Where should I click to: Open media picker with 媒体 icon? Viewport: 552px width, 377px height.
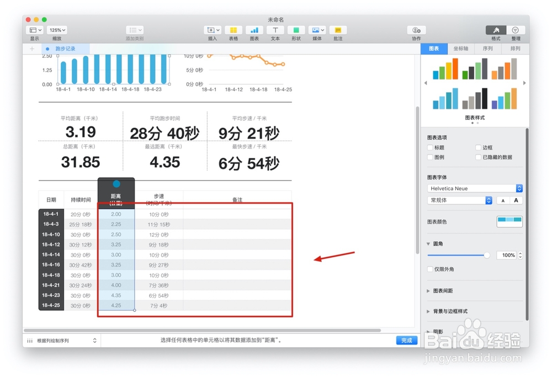pos(316,30)
